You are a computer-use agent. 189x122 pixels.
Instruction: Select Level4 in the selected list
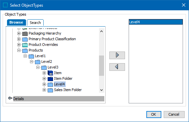(x=156, y=22)
